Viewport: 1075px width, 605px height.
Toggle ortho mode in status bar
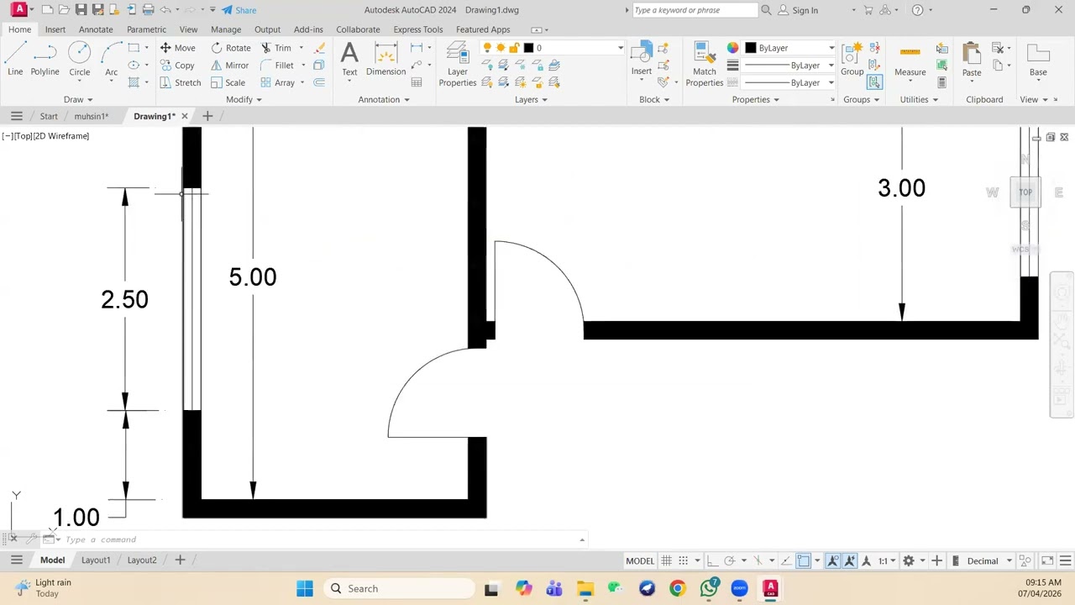click(x=712, y=560)
